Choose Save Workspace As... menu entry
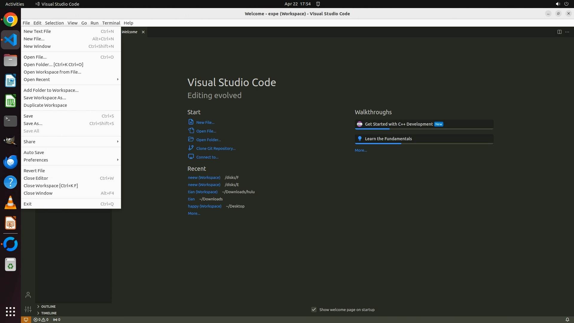The width and height of the screenshot is (574, 323). 45,98
